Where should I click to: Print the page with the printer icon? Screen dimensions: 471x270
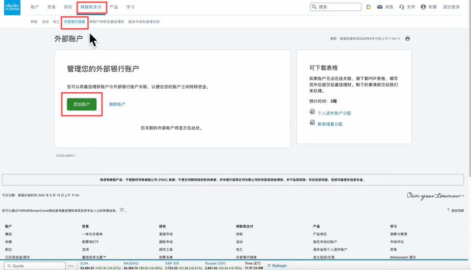407,38
